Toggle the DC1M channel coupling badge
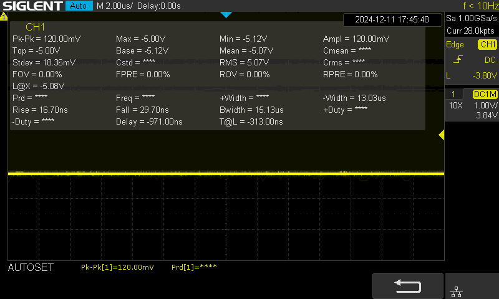499x299 pixels. point(485,94)
